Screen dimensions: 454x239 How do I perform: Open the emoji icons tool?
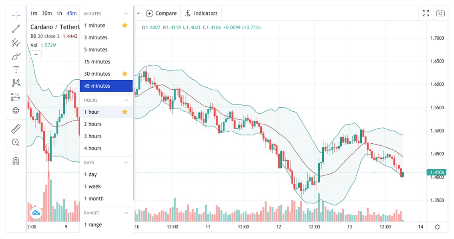click(16, 110)
